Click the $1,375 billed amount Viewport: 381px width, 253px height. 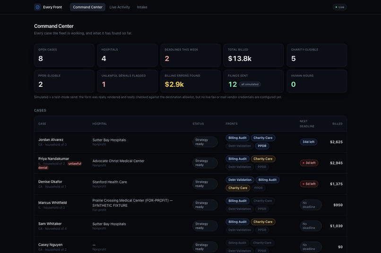pyautogui.click(x=336, y=184)
